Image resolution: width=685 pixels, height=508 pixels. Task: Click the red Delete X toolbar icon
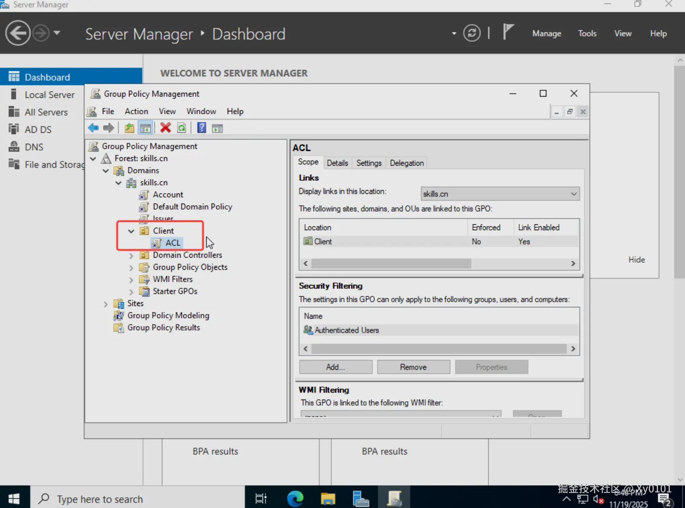click(x=166, y=128)
